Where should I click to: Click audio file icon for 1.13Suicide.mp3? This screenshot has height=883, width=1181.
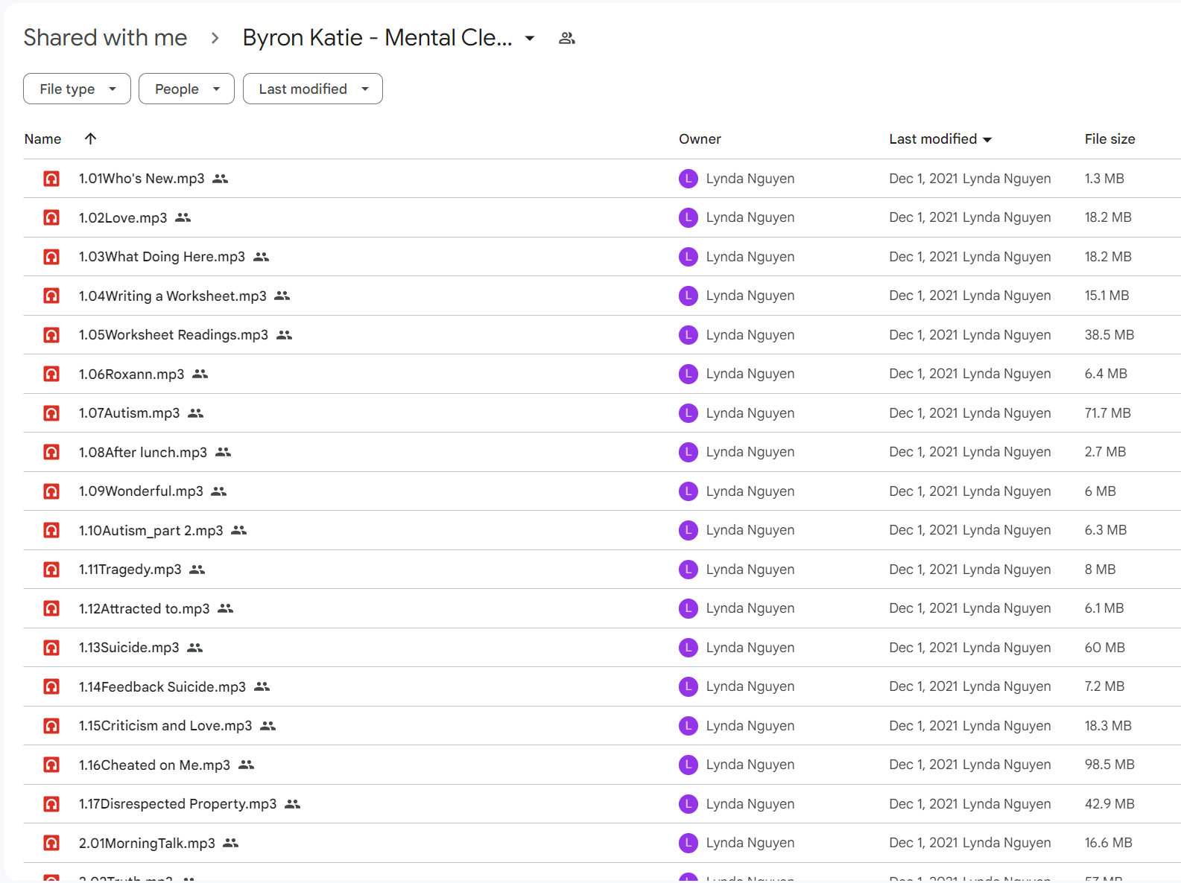[51, 648]
